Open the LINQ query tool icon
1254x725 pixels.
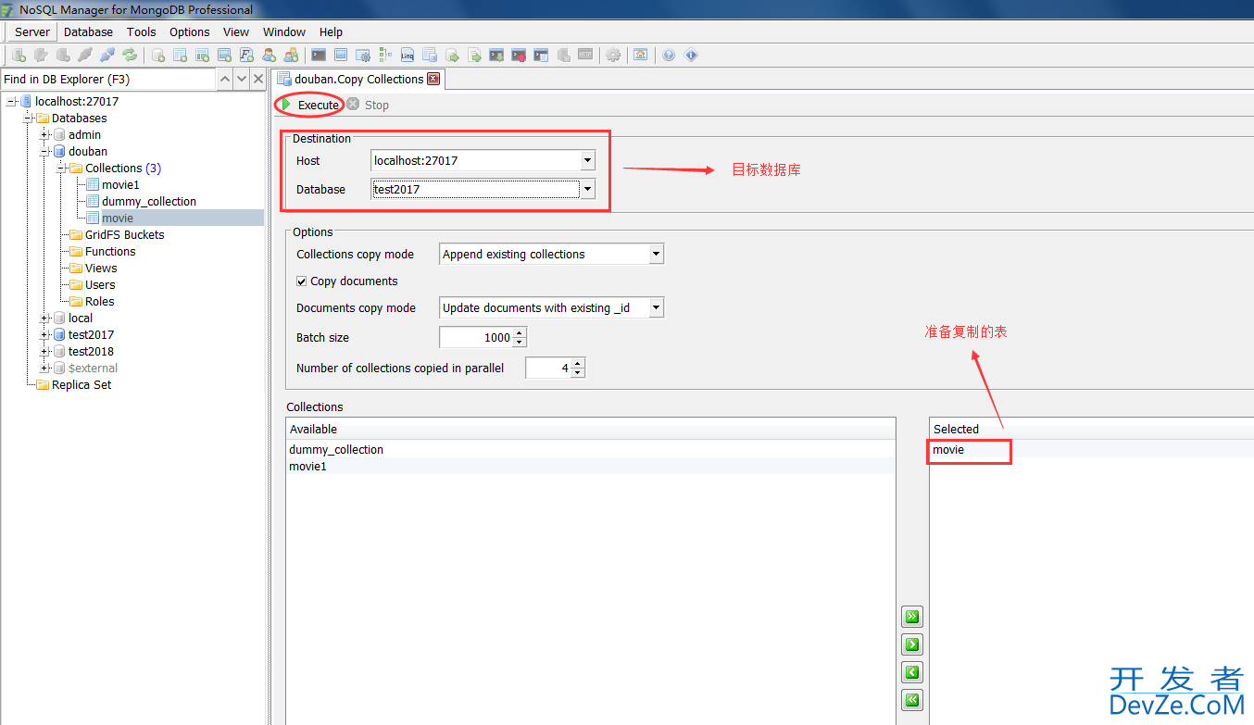coord(408,56)
